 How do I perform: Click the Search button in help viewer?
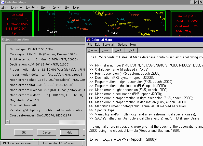(106, 50)
